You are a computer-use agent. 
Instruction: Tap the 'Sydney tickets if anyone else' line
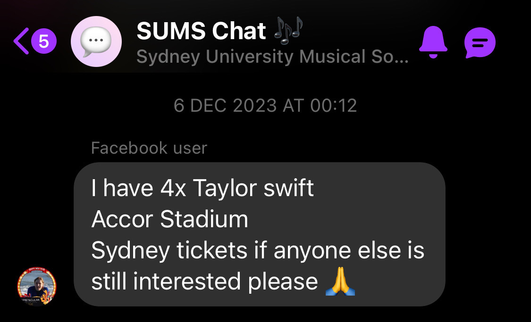tap(257, 250)
